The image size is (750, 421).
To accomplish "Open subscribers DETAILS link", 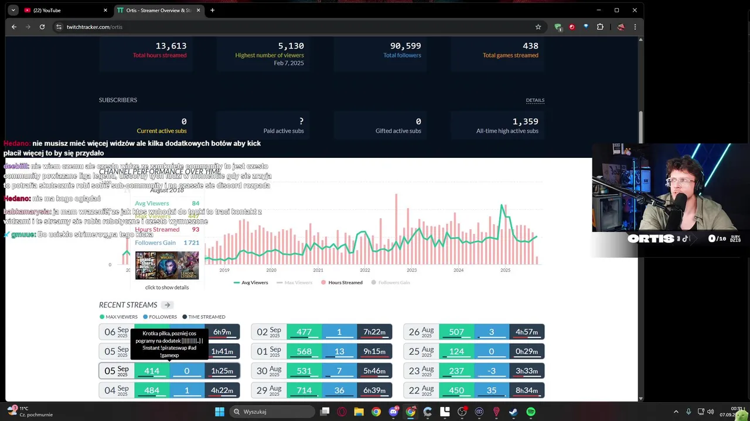I will (535, 100).
